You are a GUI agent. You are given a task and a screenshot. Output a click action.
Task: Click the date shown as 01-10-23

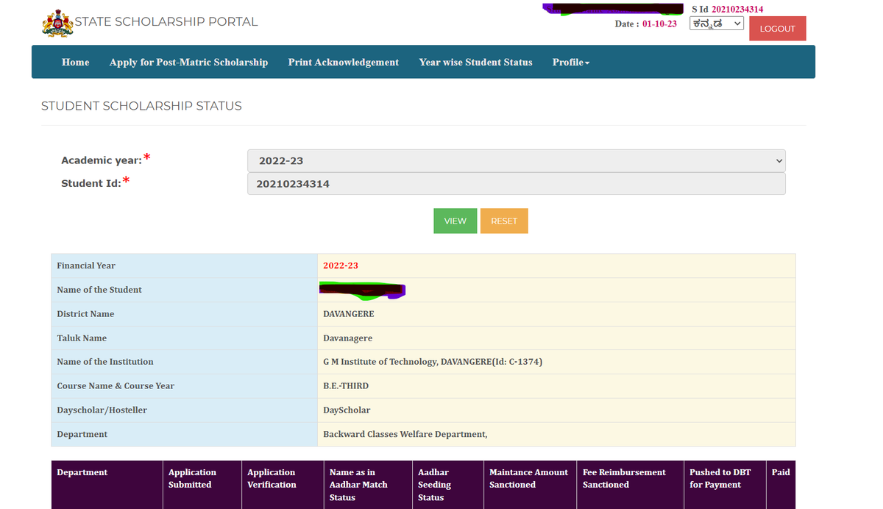(x=659, y=24)
